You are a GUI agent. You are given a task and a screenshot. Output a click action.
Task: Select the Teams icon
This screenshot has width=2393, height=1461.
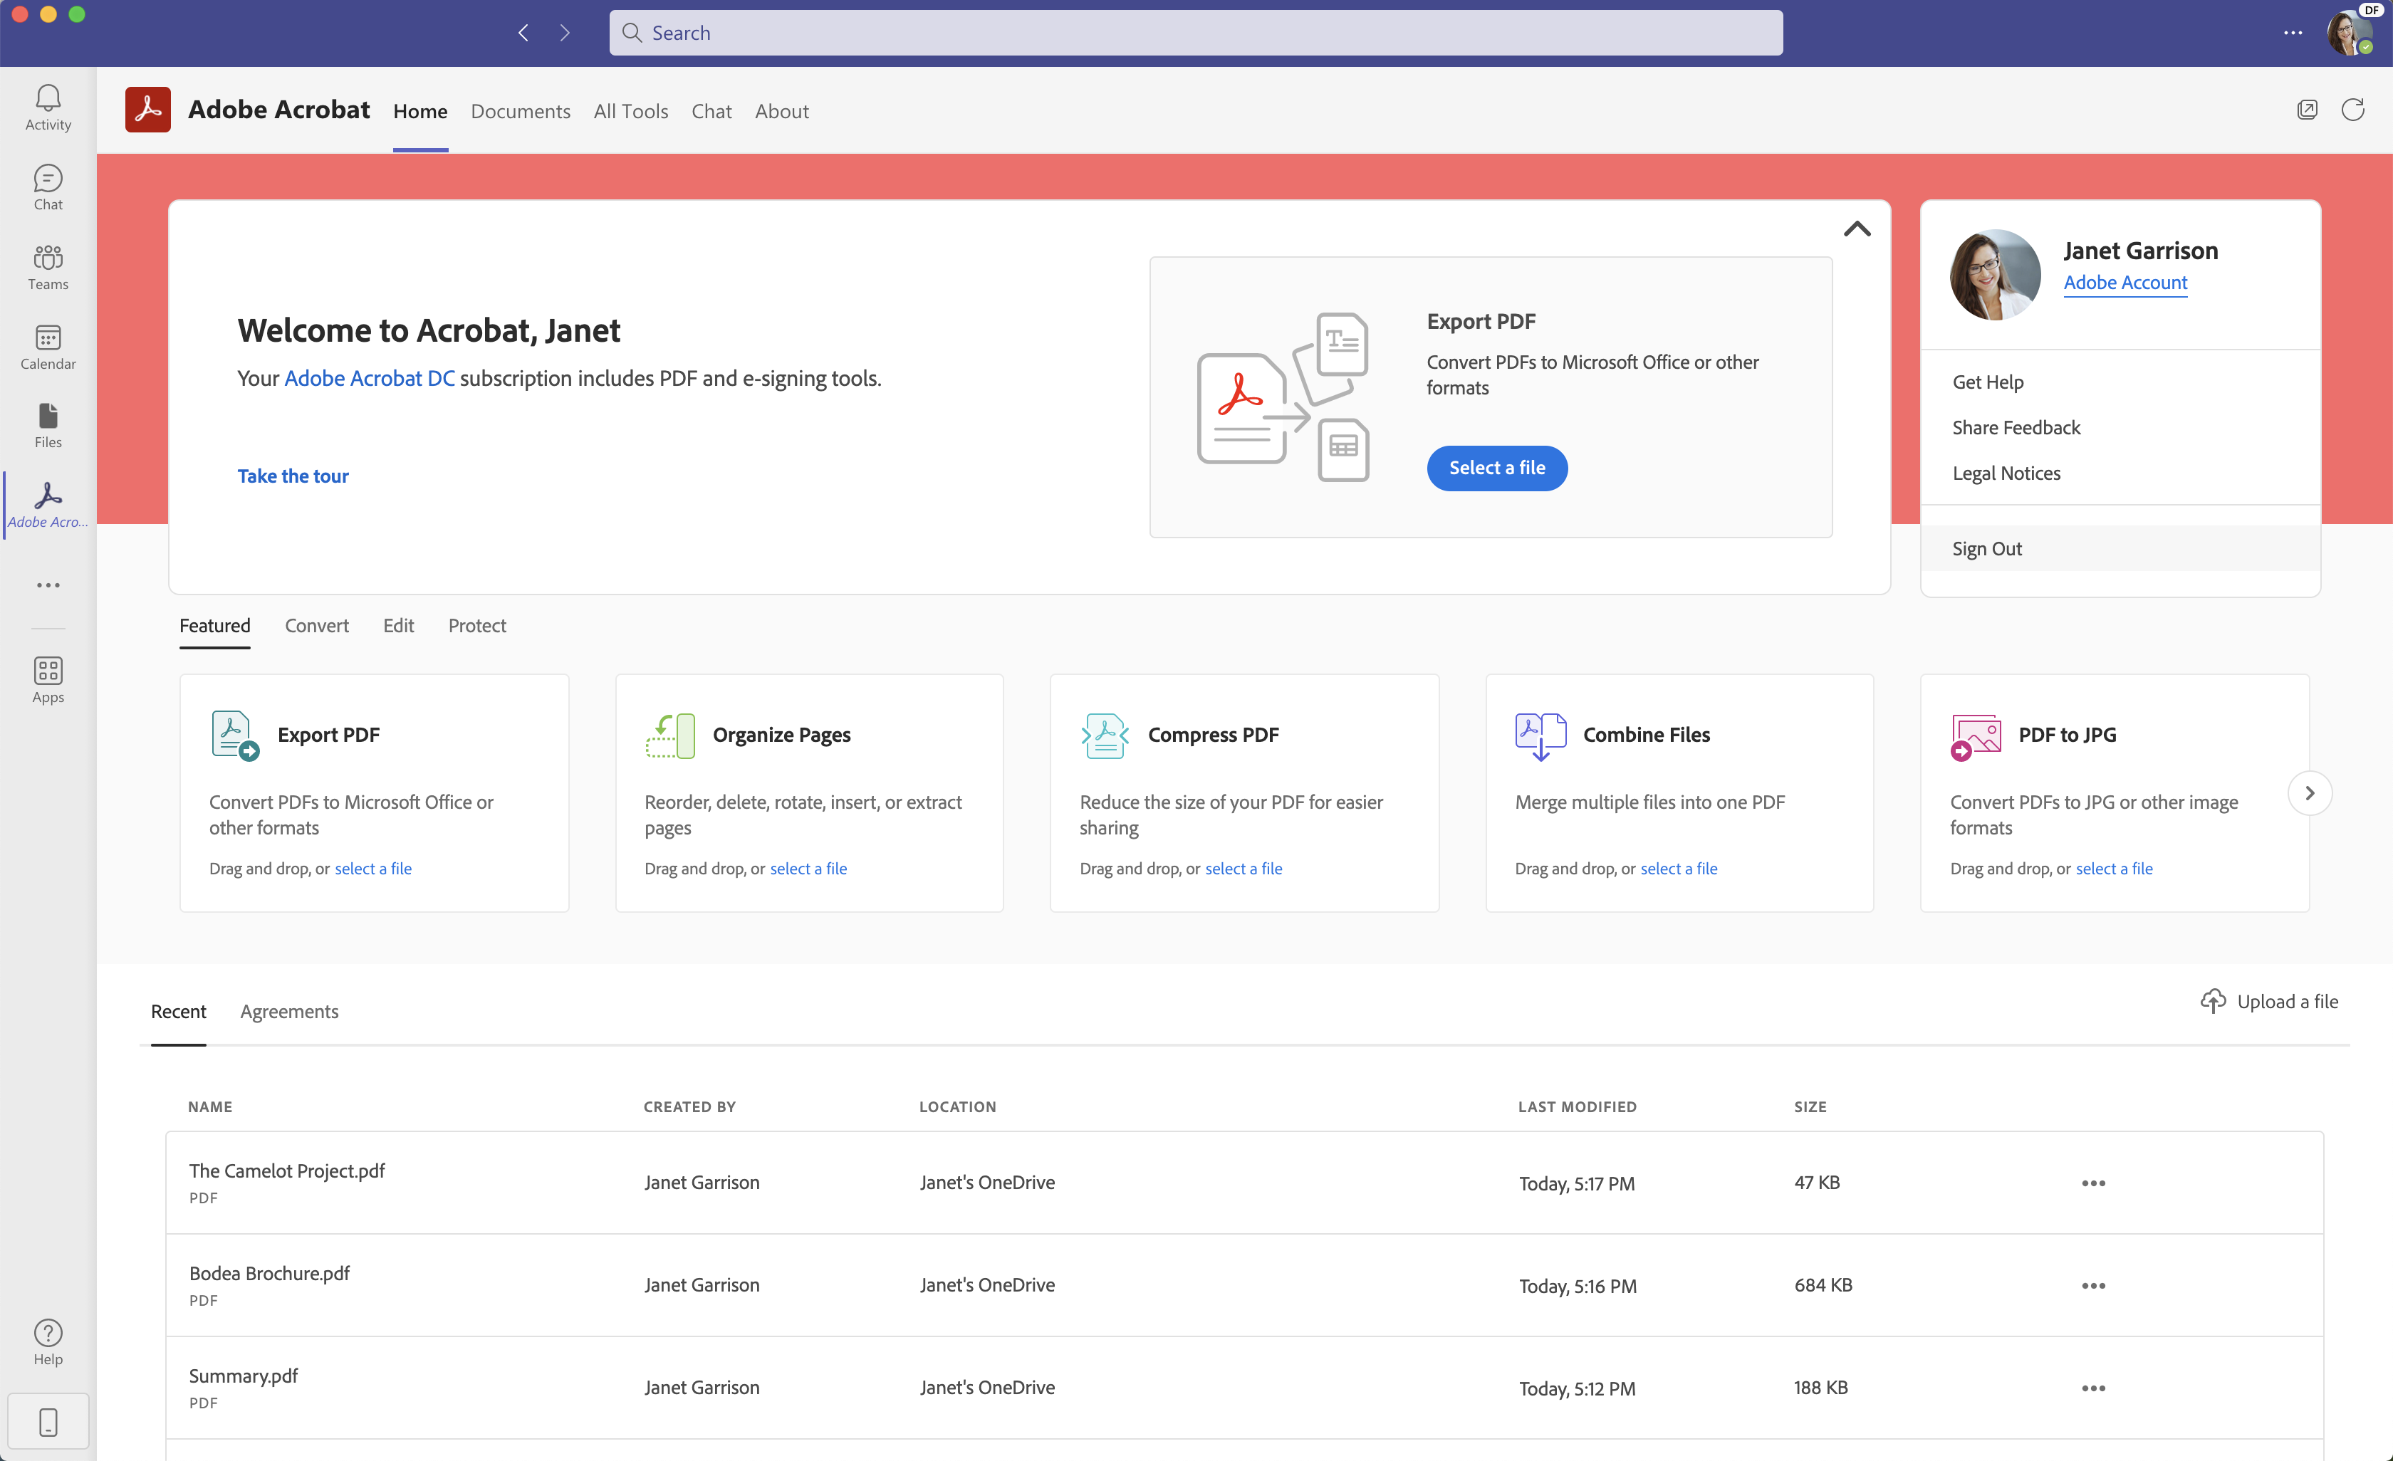(x=48, y=266)
